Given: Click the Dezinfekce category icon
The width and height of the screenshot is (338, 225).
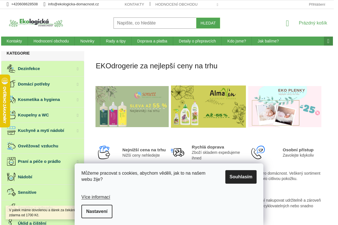Looking at the screenshot, I should coord(11,69).
